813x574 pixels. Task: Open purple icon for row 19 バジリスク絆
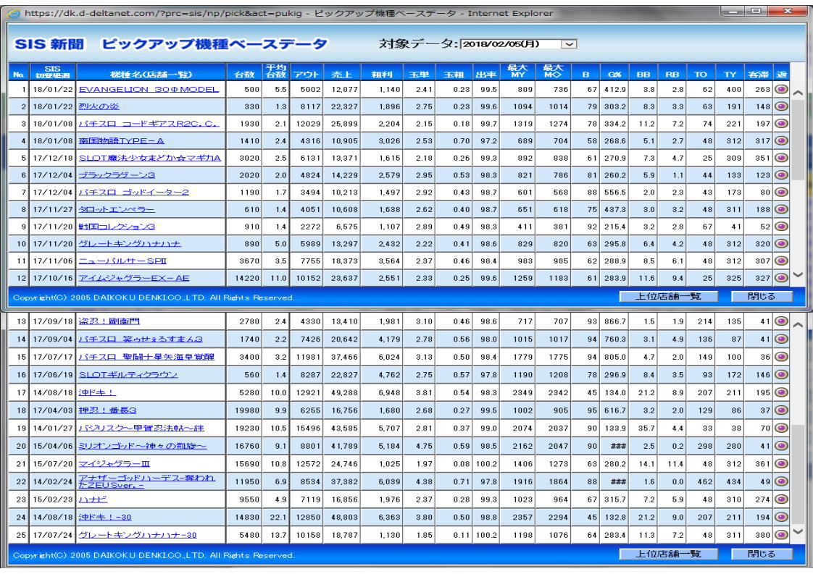pos(781,428)
